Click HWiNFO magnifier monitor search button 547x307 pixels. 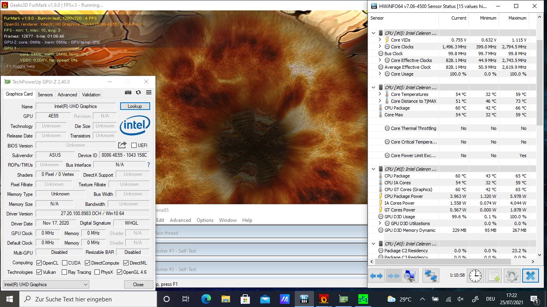[x=410, y=276]
